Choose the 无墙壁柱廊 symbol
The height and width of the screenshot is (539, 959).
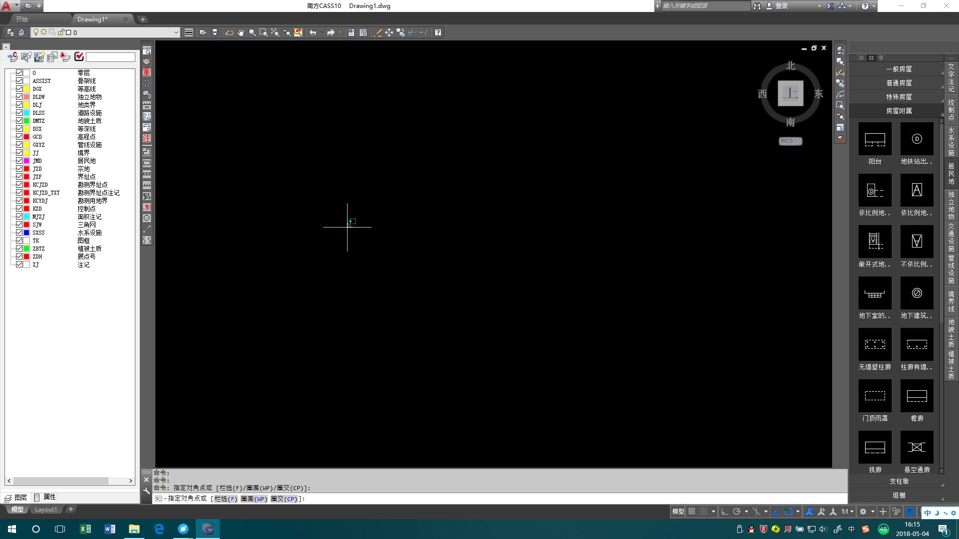(875, 345)
